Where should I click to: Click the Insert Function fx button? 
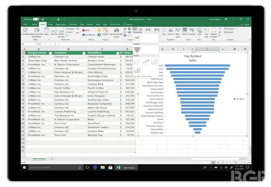(x=55, y=44)
